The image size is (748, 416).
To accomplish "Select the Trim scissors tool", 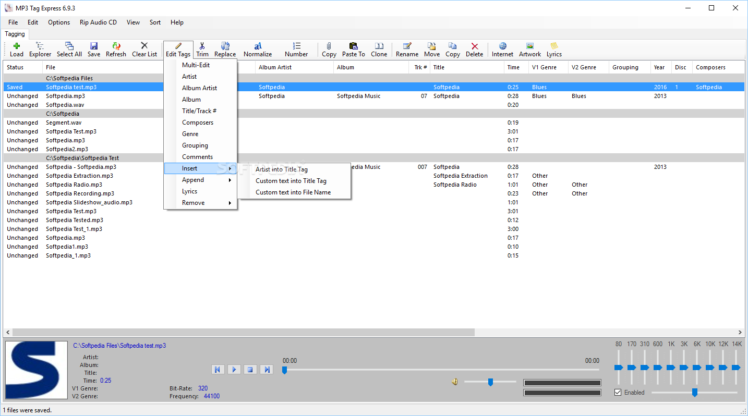I will coord(202,50).
